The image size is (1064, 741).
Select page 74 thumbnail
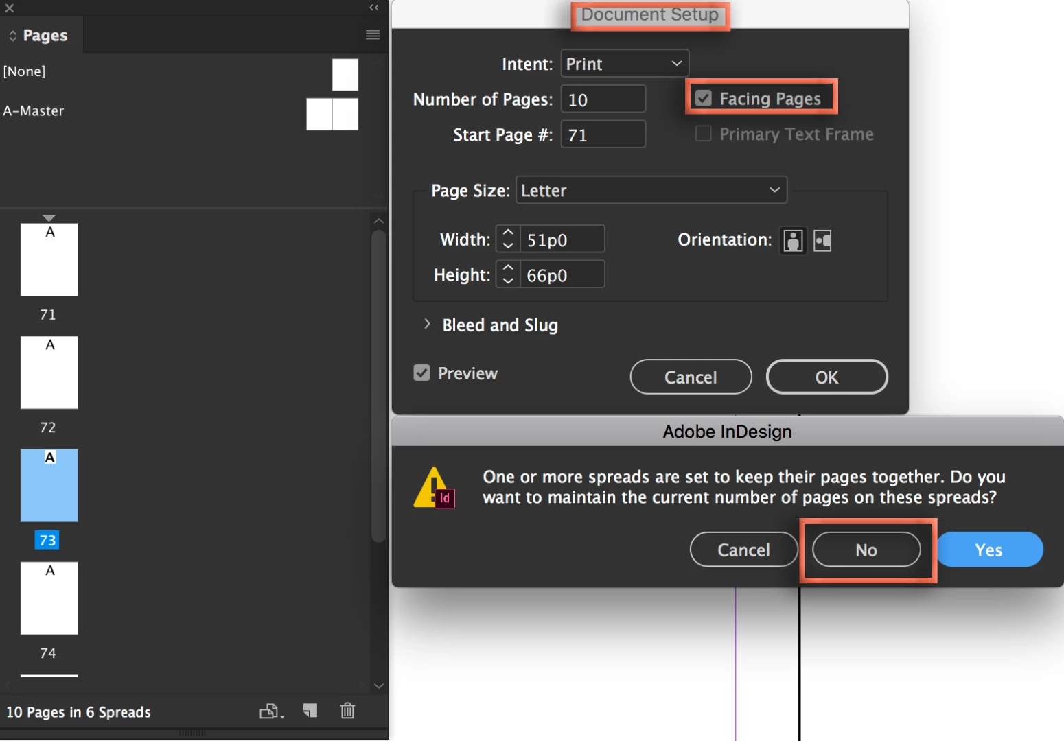point(49,598)
